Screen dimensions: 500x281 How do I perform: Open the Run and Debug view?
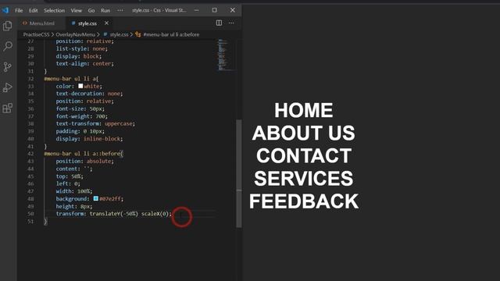[7, 87]
